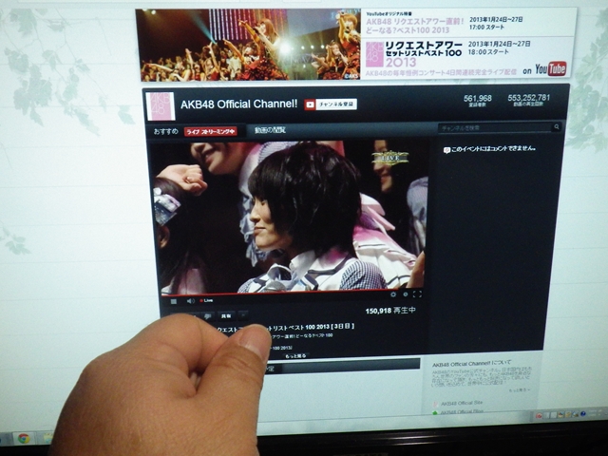Open the AKB48 Official Site link
This screenshot has height=456, width=608.
click(462, 403)
